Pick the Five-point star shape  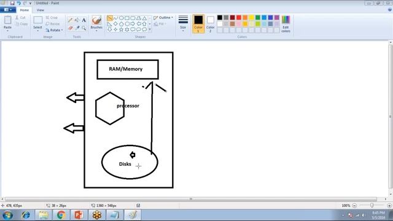[122, 29]
